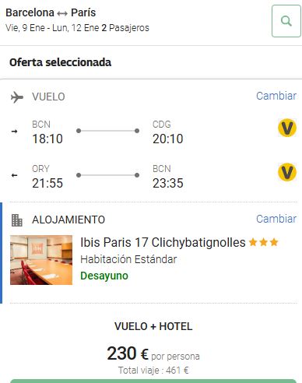Click the green search magnifier icon

pyautogui.click(x=286, y=21)
